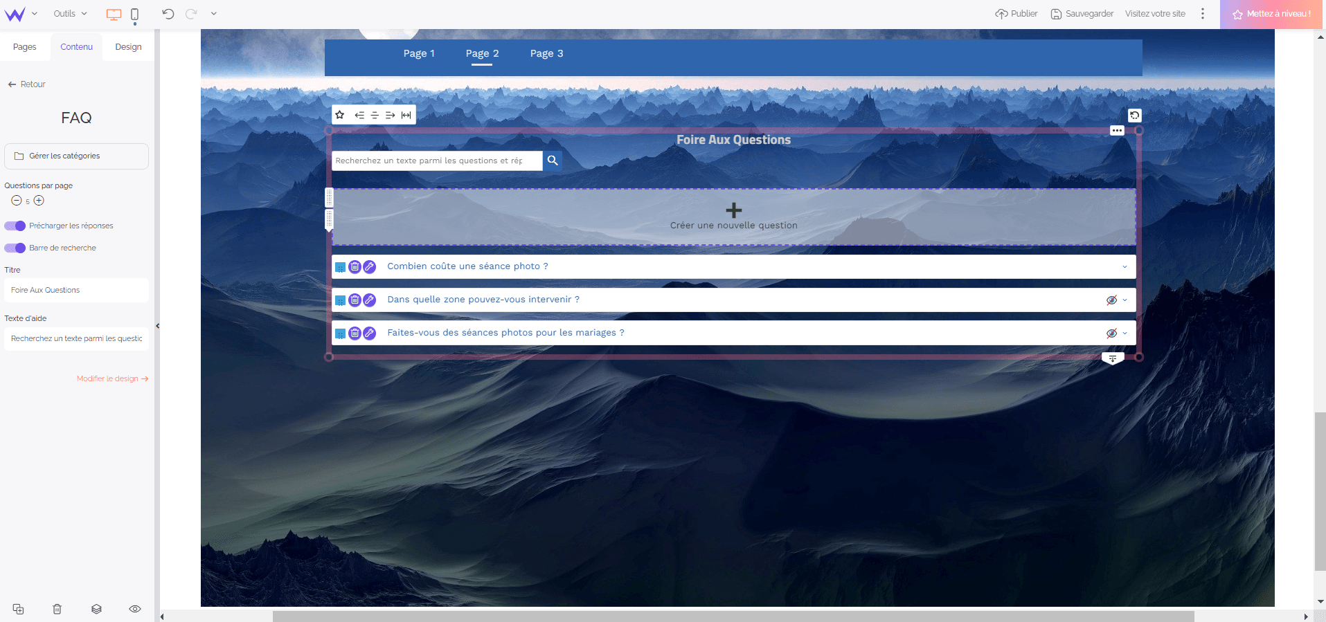
Task: Click 'Gérer les catégories' button
Action: coord(76,156)
